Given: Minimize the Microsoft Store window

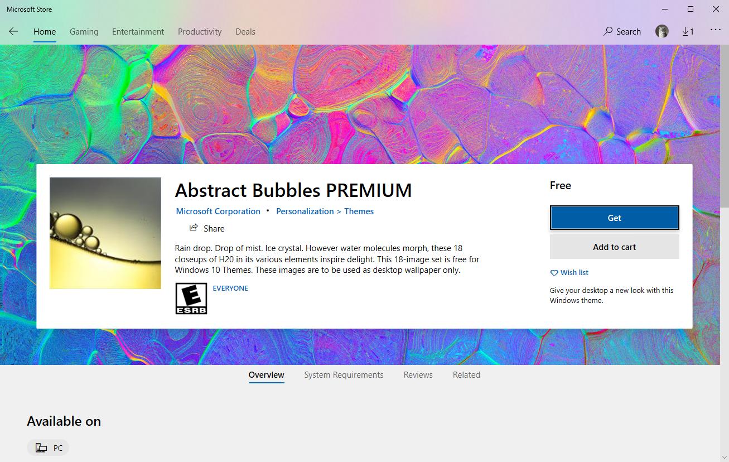Looking at the screenshot, I should [665, 9].
